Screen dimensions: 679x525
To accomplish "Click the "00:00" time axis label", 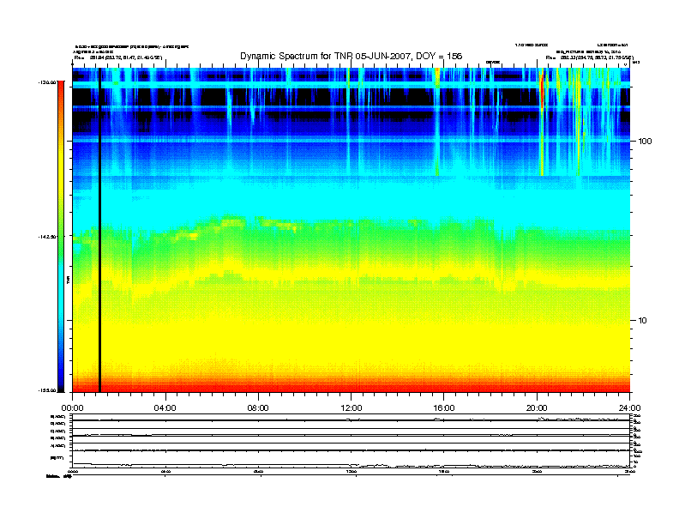I will pyautogui.click(x=72, y=408).
